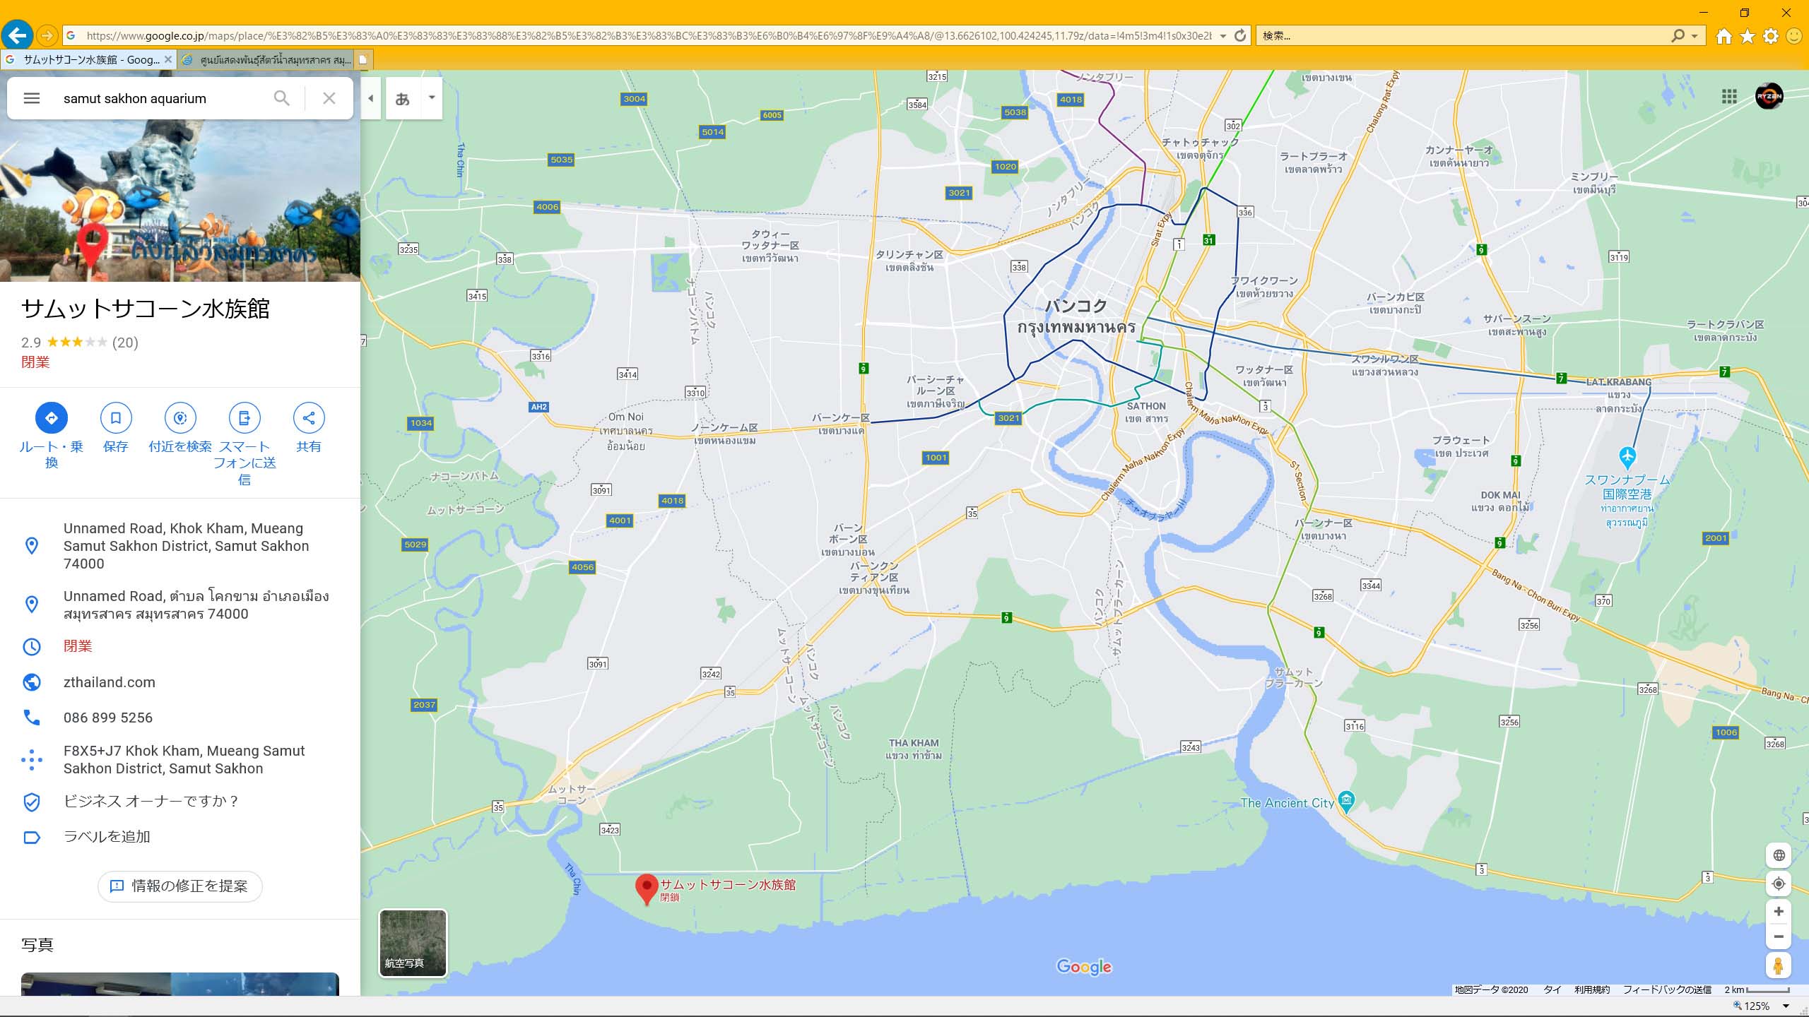
Task: Show my location with the target button
Action: (x=1779, y=884)
